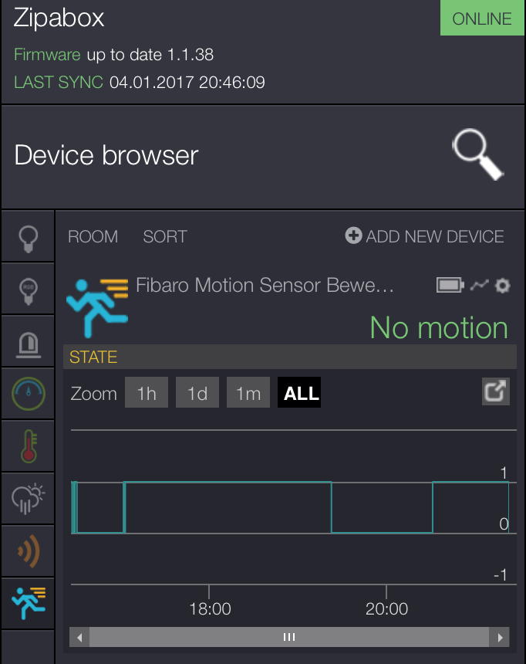Open Fibaro Motion Sensor settings gear
Image resolution: width=526 pixels, height=664 pixels.
click(503, 286)
